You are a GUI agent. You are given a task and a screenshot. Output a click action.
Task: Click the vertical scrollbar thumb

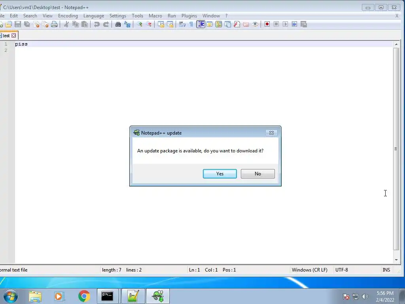pos(396,149)
